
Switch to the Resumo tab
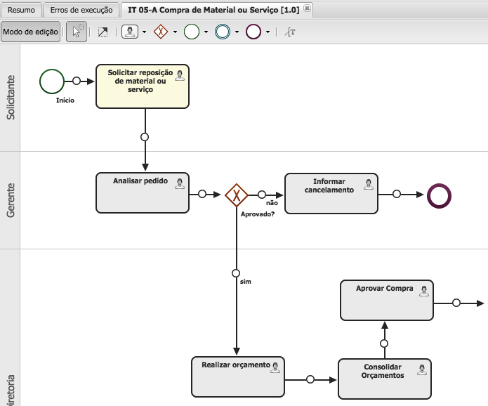point(21,10)
